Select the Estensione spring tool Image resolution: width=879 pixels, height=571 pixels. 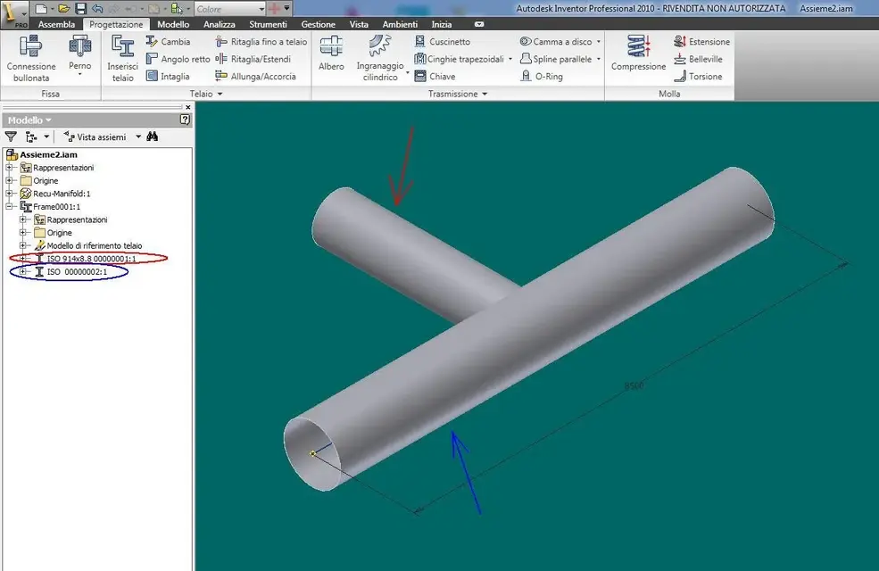pyautogui.click(x=701, y=41)
